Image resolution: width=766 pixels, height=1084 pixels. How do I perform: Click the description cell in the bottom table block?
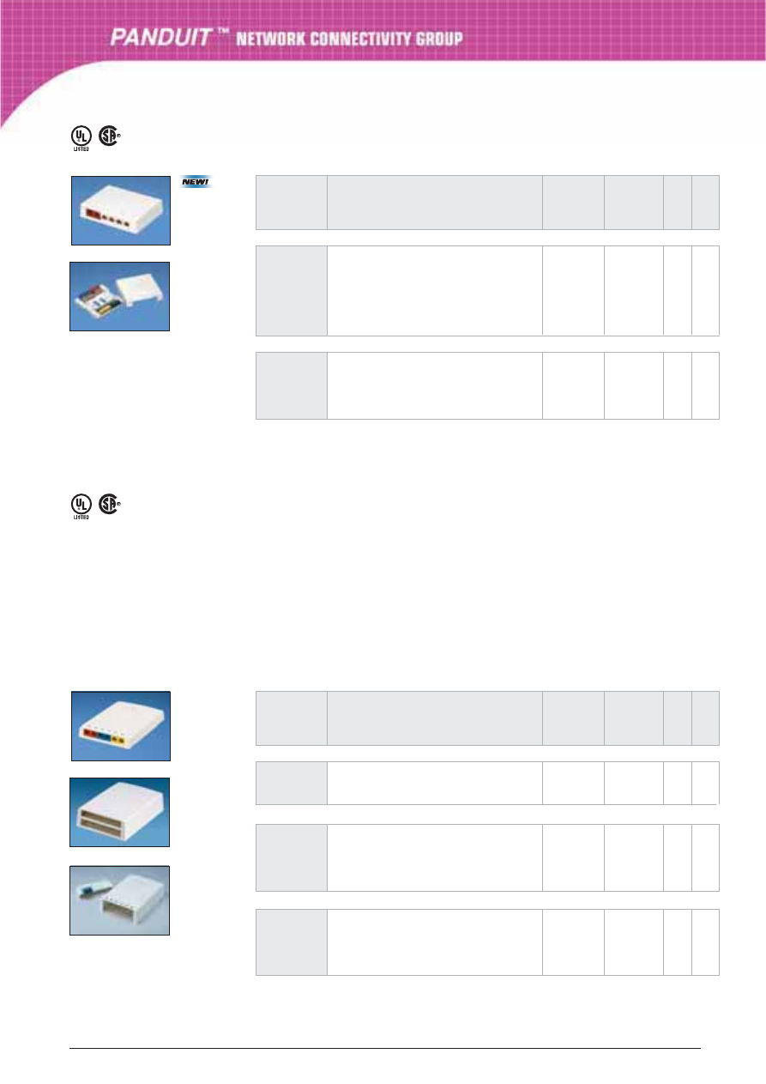point(434,942)
